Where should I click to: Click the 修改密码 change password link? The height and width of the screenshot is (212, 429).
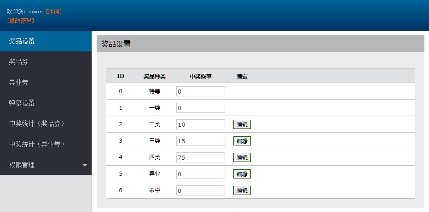coord(21,21)
